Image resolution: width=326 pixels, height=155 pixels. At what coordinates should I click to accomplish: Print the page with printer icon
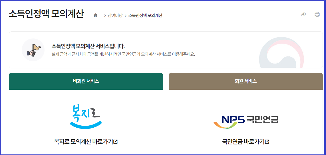[317, 14]
